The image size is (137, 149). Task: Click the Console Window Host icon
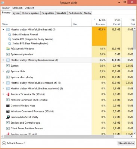(8, 106)
